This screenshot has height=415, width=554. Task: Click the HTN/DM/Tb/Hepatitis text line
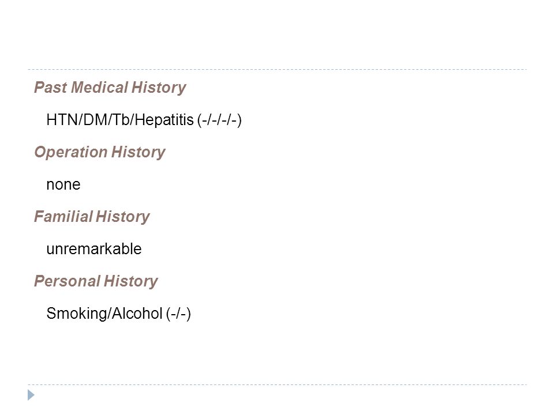144,120
